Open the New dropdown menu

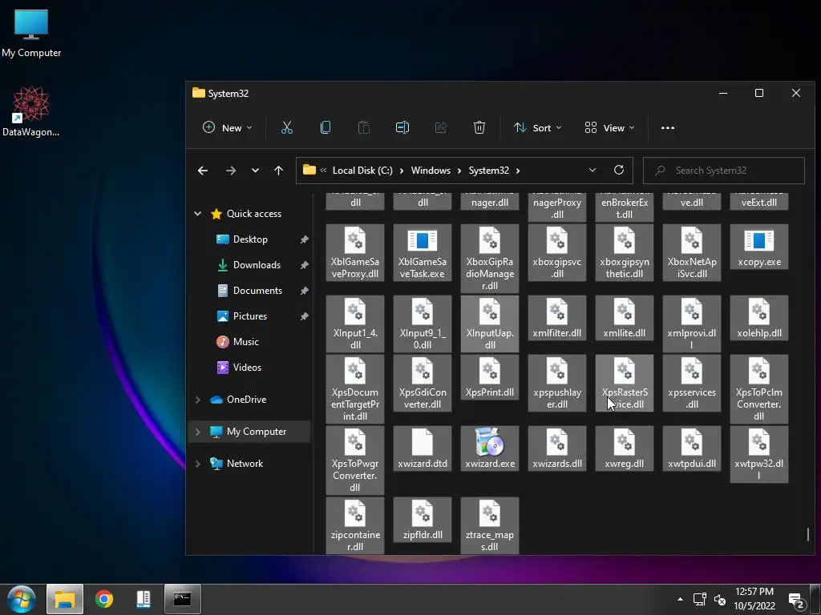(227, 127)
